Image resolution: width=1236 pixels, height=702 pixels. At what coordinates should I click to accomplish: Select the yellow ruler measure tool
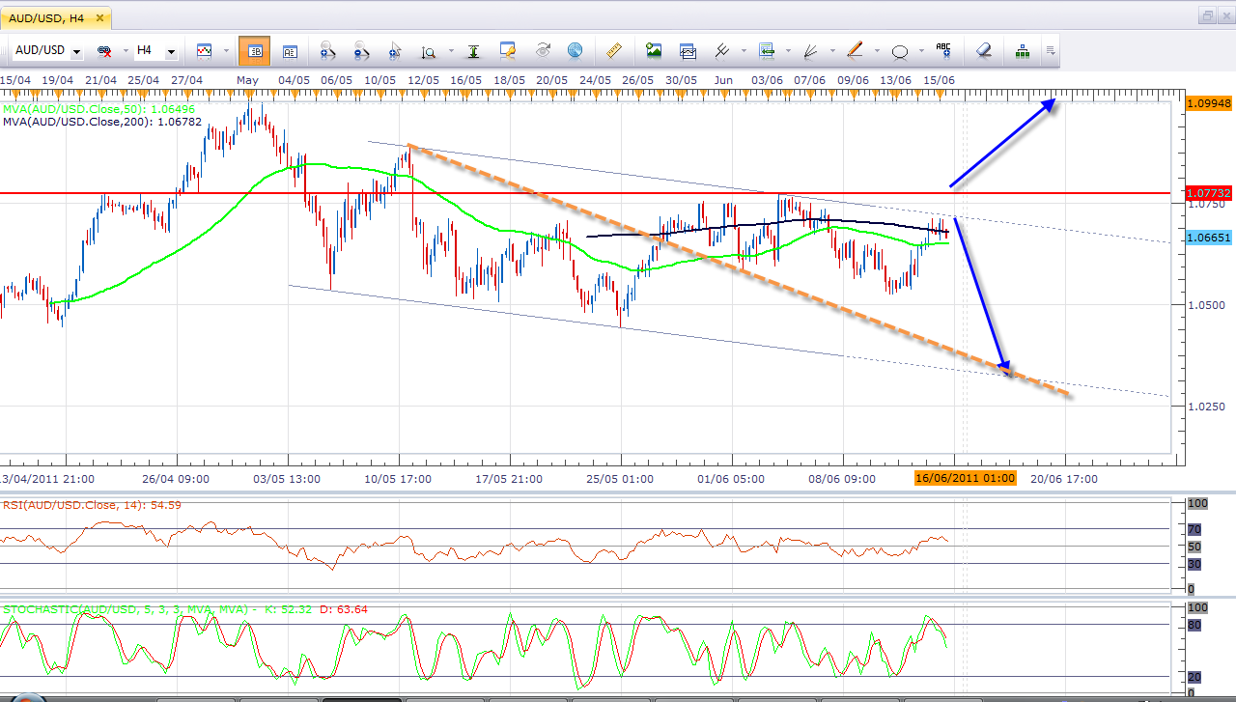[612, 50]
